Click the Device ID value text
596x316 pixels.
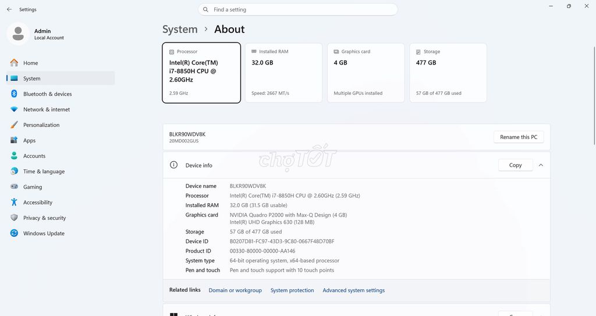[x=282, y=242]
